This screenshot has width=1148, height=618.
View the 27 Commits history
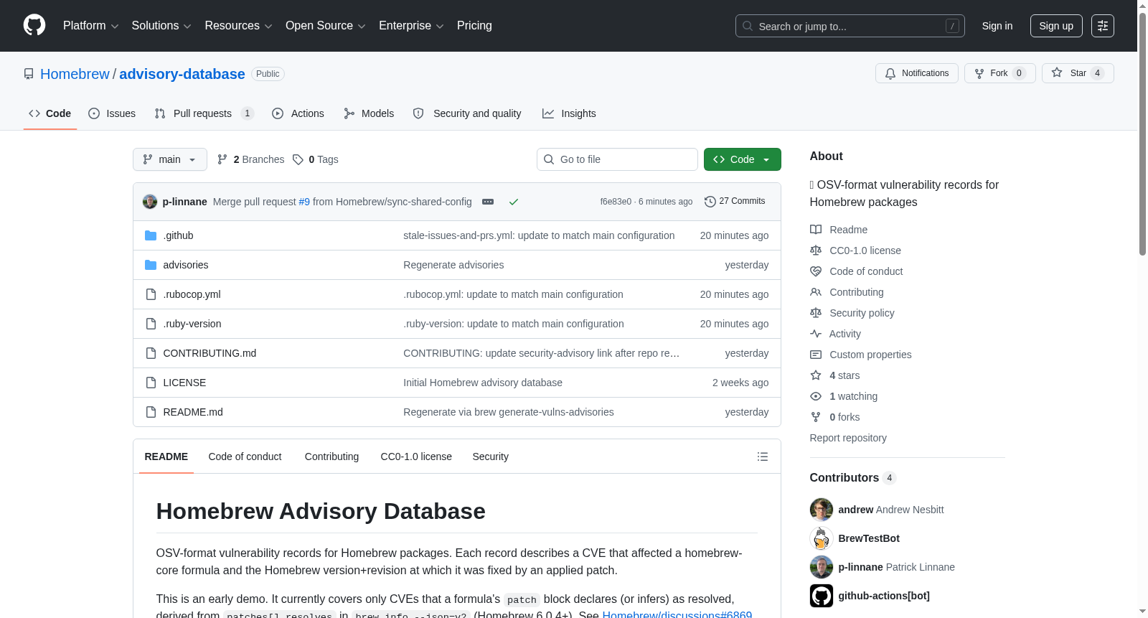[x=735, y=201]
